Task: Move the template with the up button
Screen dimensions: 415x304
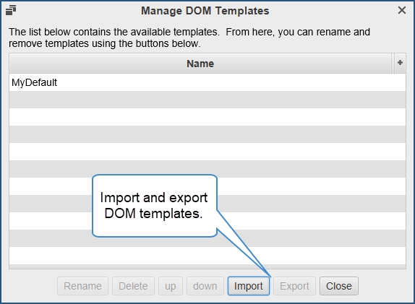Action: click(171, 286)
